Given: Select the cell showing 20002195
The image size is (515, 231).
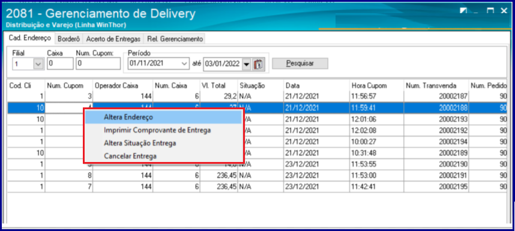Looking at the screenshot, I should click(436, 187).
